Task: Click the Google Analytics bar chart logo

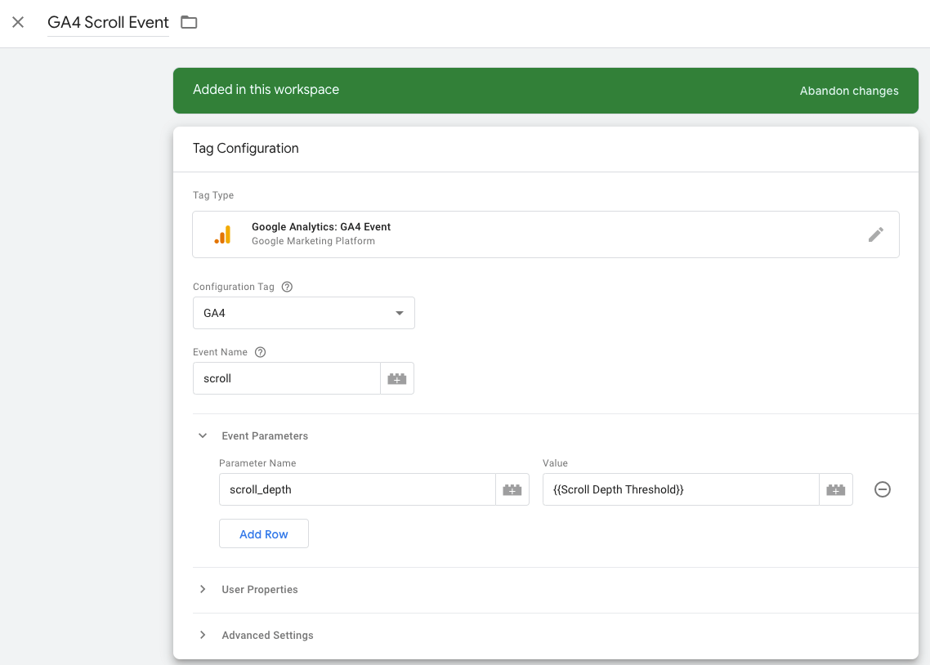Action: pyautogui.click(x=222, y=235)
